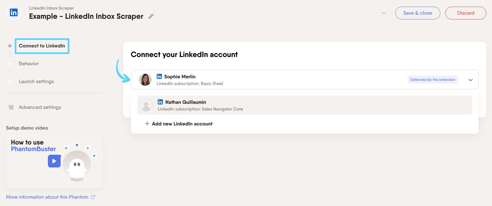
Task: Click the 'Setup demo video' label
Action: tap(27, 128)
